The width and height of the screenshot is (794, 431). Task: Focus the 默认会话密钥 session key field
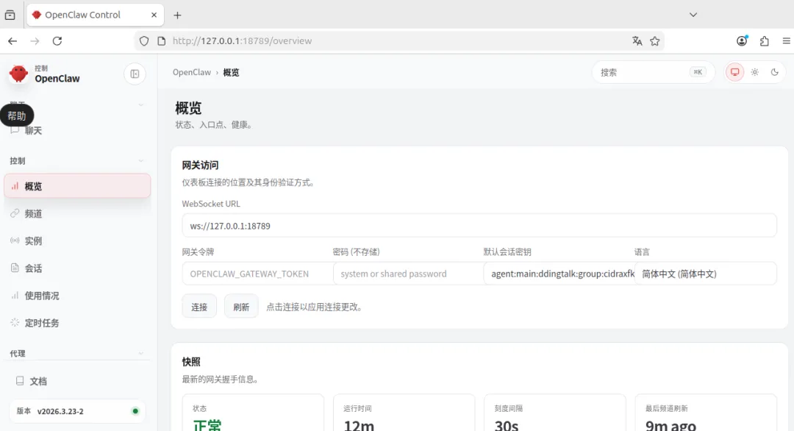click(559, 274)
